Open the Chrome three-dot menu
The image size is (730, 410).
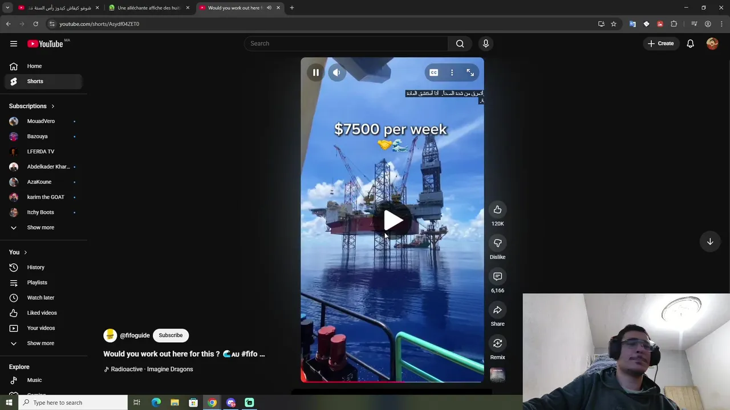[721, 24]
